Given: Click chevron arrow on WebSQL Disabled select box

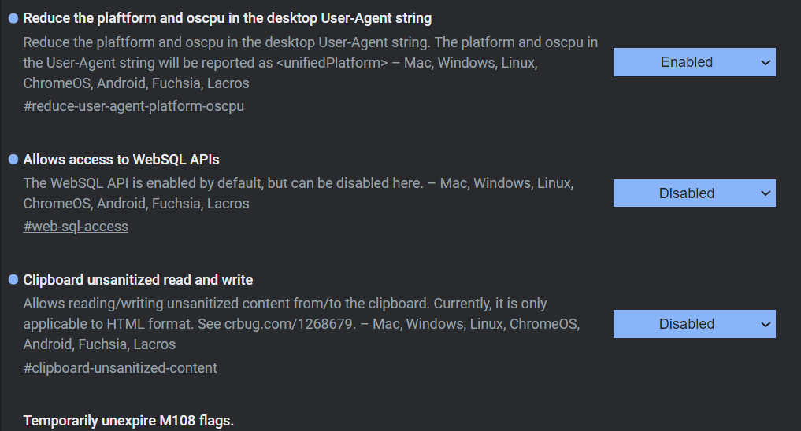Looking at the screenshot, I should 764,193.
